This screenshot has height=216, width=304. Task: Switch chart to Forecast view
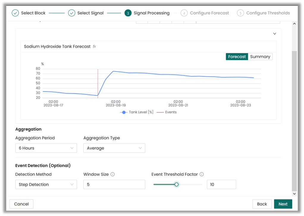237,57
